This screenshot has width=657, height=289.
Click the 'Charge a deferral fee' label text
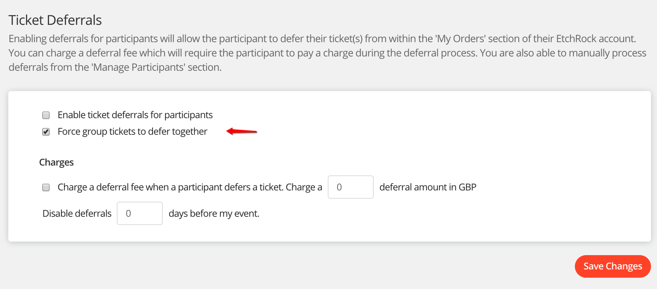tap(189, 187)
